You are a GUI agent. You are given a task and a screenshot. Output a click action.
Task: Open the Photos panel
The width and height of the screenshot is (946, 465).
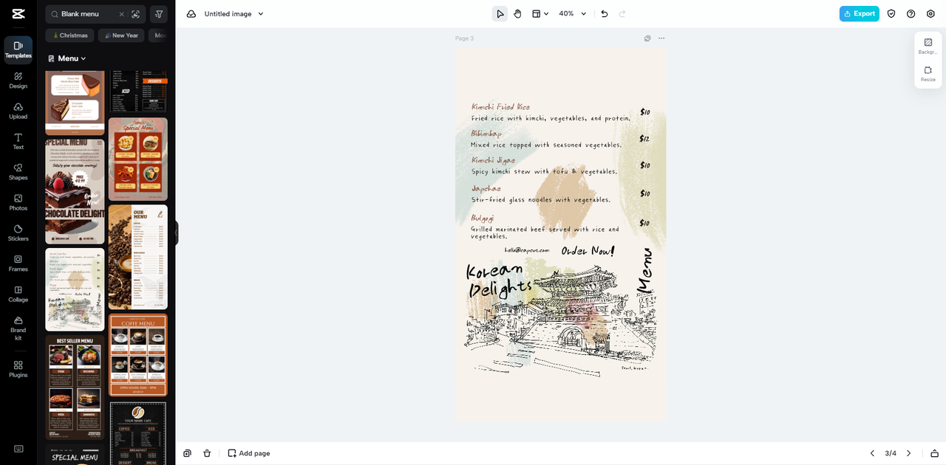[18, 202]
